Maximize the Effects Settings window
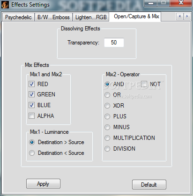The image size is (193, 196). tap(163, 3)
